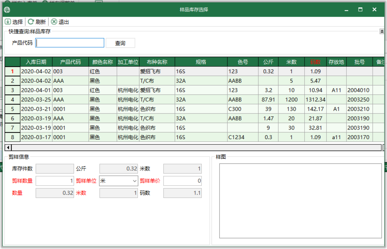This screenshot has width=387, height=249.
Task: Click 码数 cell 5.47
Action: click(315, 81)
